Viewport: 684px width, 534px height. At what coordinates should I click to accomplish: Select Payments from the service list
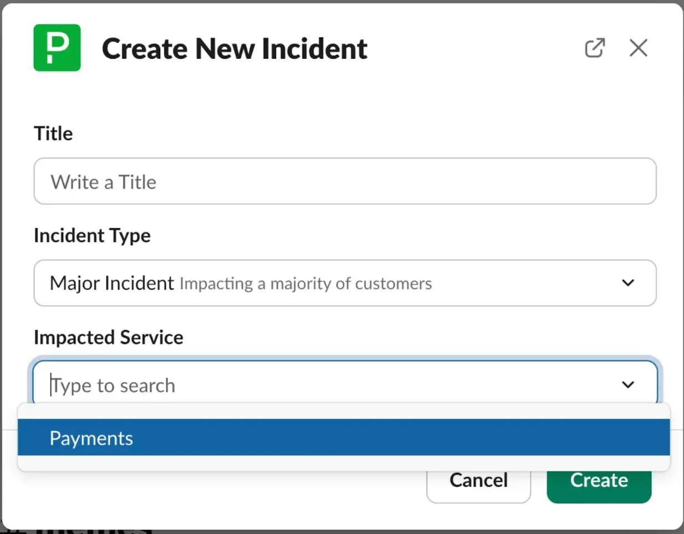91,438
